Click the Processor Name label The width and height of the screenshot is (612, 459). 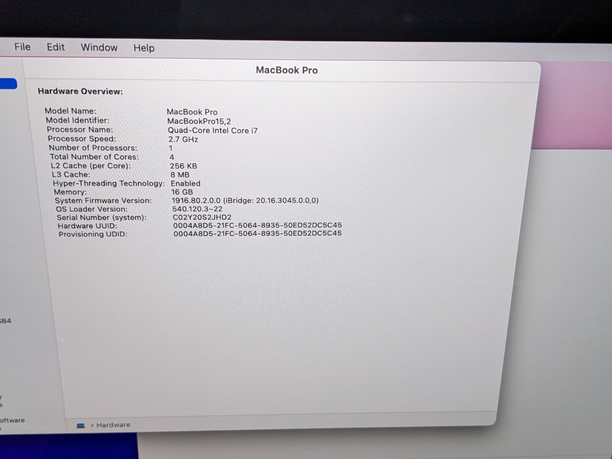[80, 129]
